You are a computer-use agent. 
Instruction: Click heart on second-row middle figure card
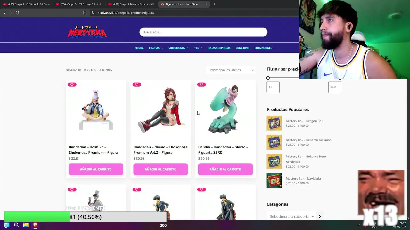coord(137,189)
